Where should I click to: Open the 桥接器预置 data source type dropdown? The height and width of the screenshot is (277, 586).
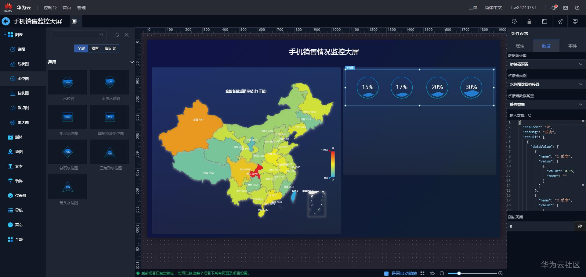546,64
